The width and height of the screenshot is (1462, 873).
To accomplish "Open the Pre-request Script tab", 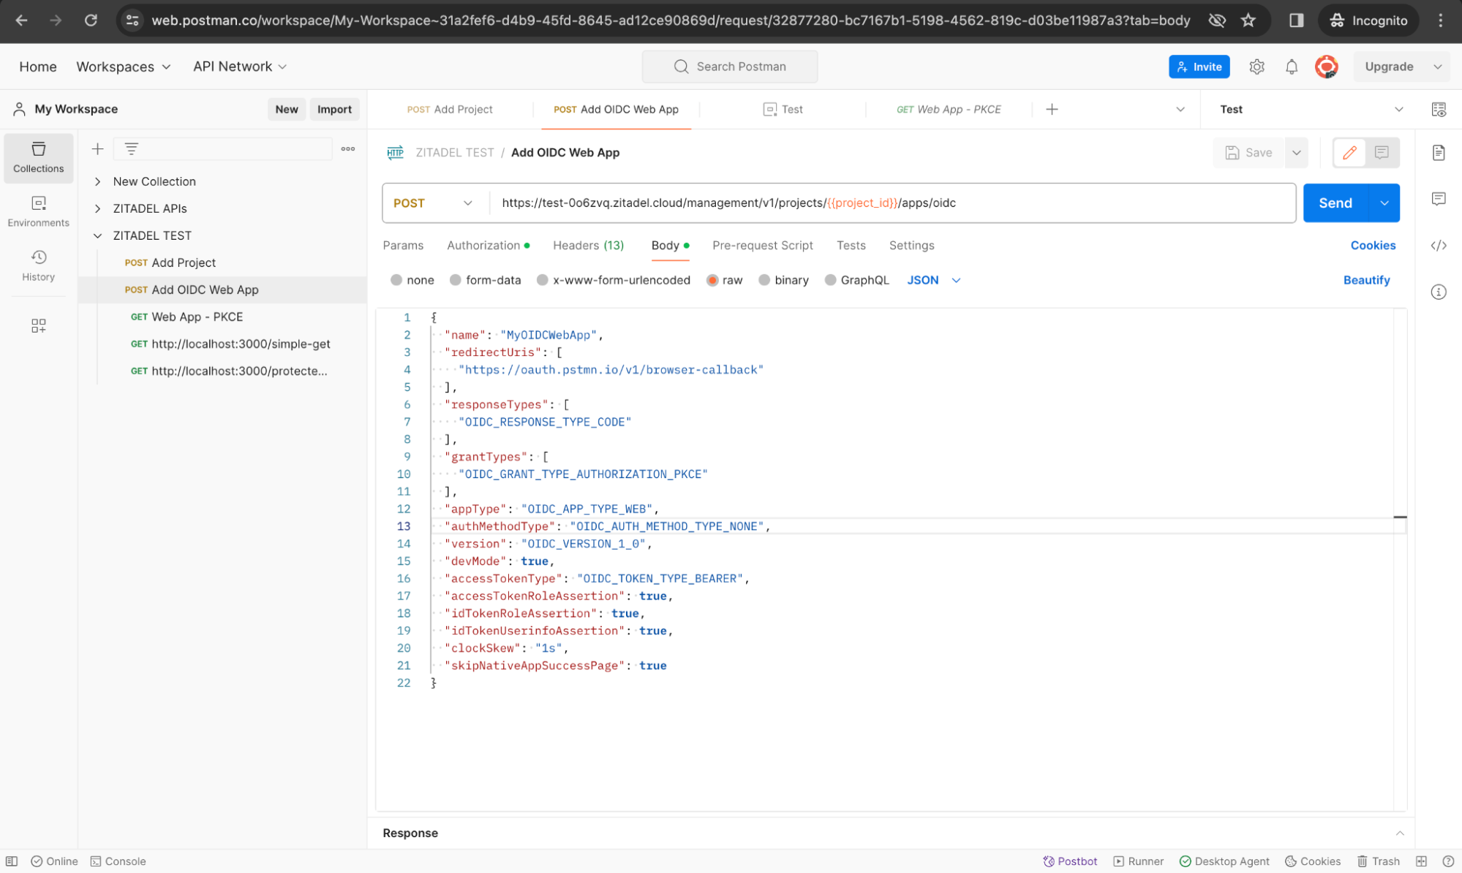I will 762,246.
